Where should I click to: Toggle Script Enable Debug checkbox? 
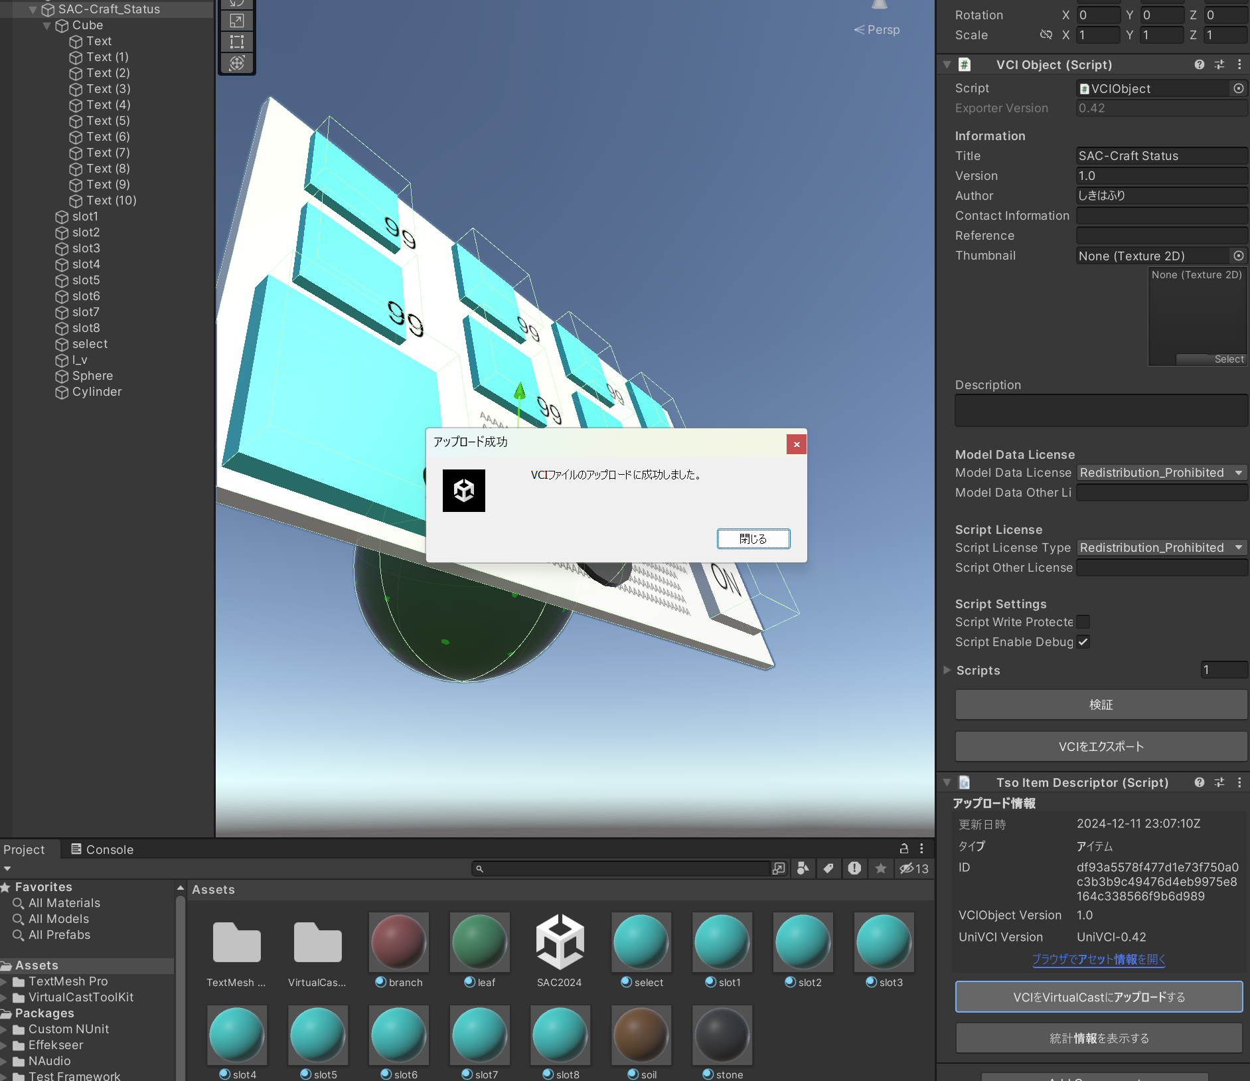coord(1083,642)
